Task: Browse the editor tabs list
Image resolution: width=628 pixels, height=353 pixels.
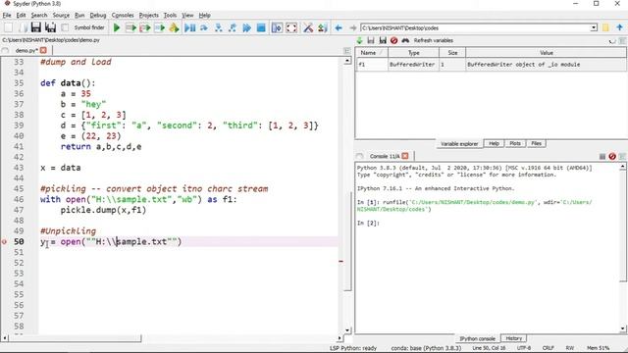Action: pos(5,50)
